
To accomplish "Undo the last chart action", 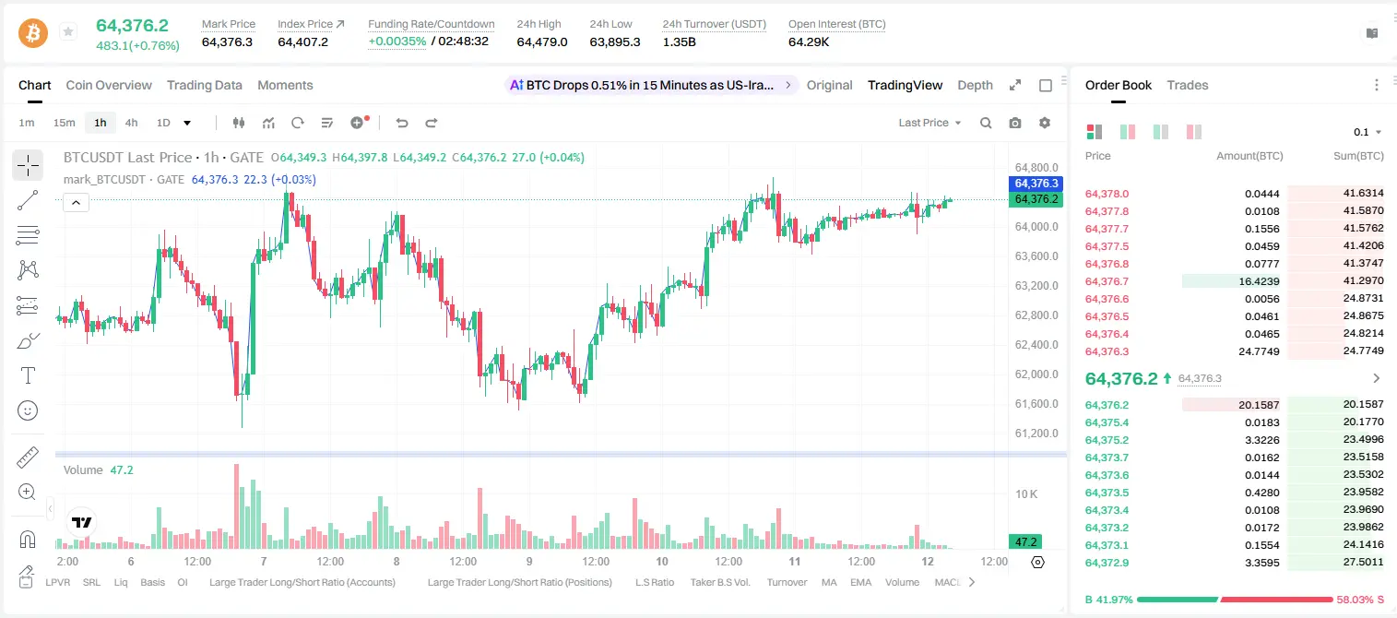I will point(401,123).
